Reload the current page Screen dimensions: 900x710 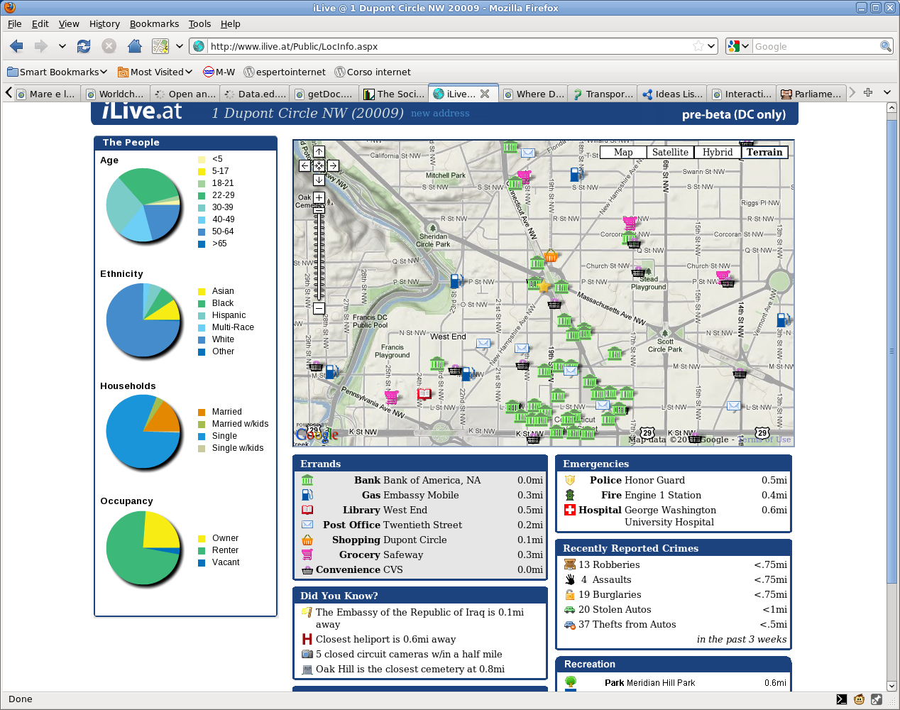click(84, 46)
